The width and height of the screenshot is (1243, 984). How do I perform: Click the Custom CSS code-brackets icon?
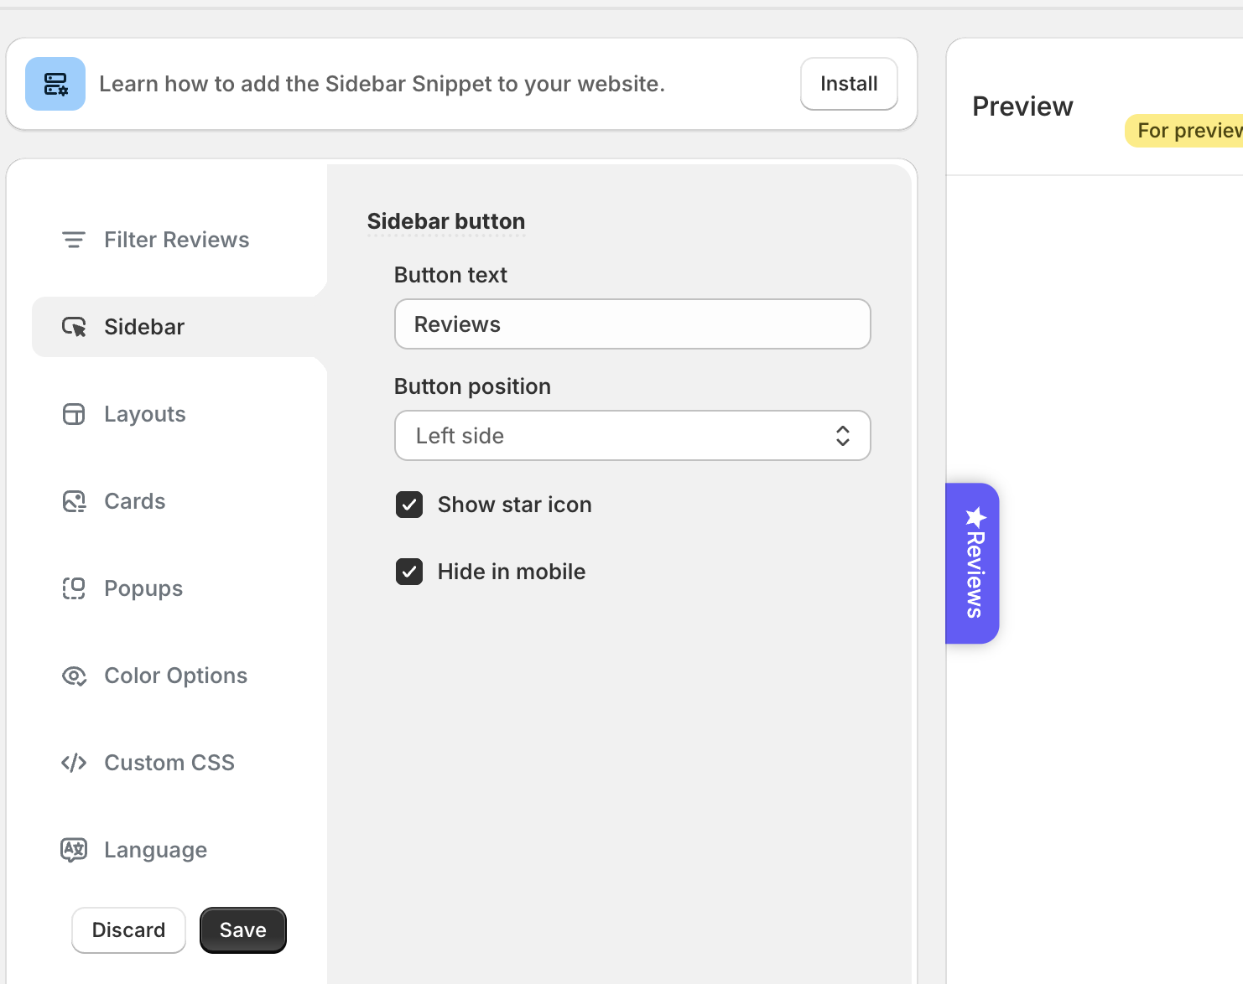tap(74, 763)
